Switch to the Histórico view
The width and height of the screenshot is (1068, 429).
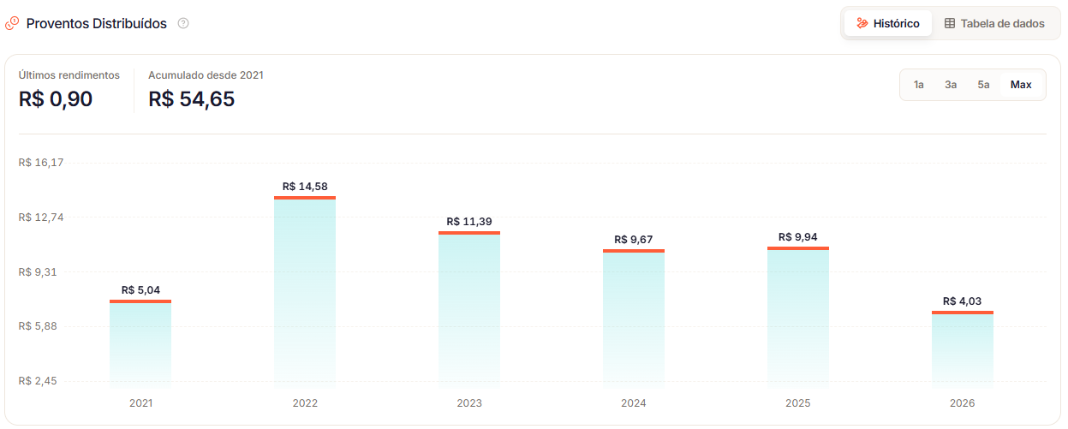[888, 23]
